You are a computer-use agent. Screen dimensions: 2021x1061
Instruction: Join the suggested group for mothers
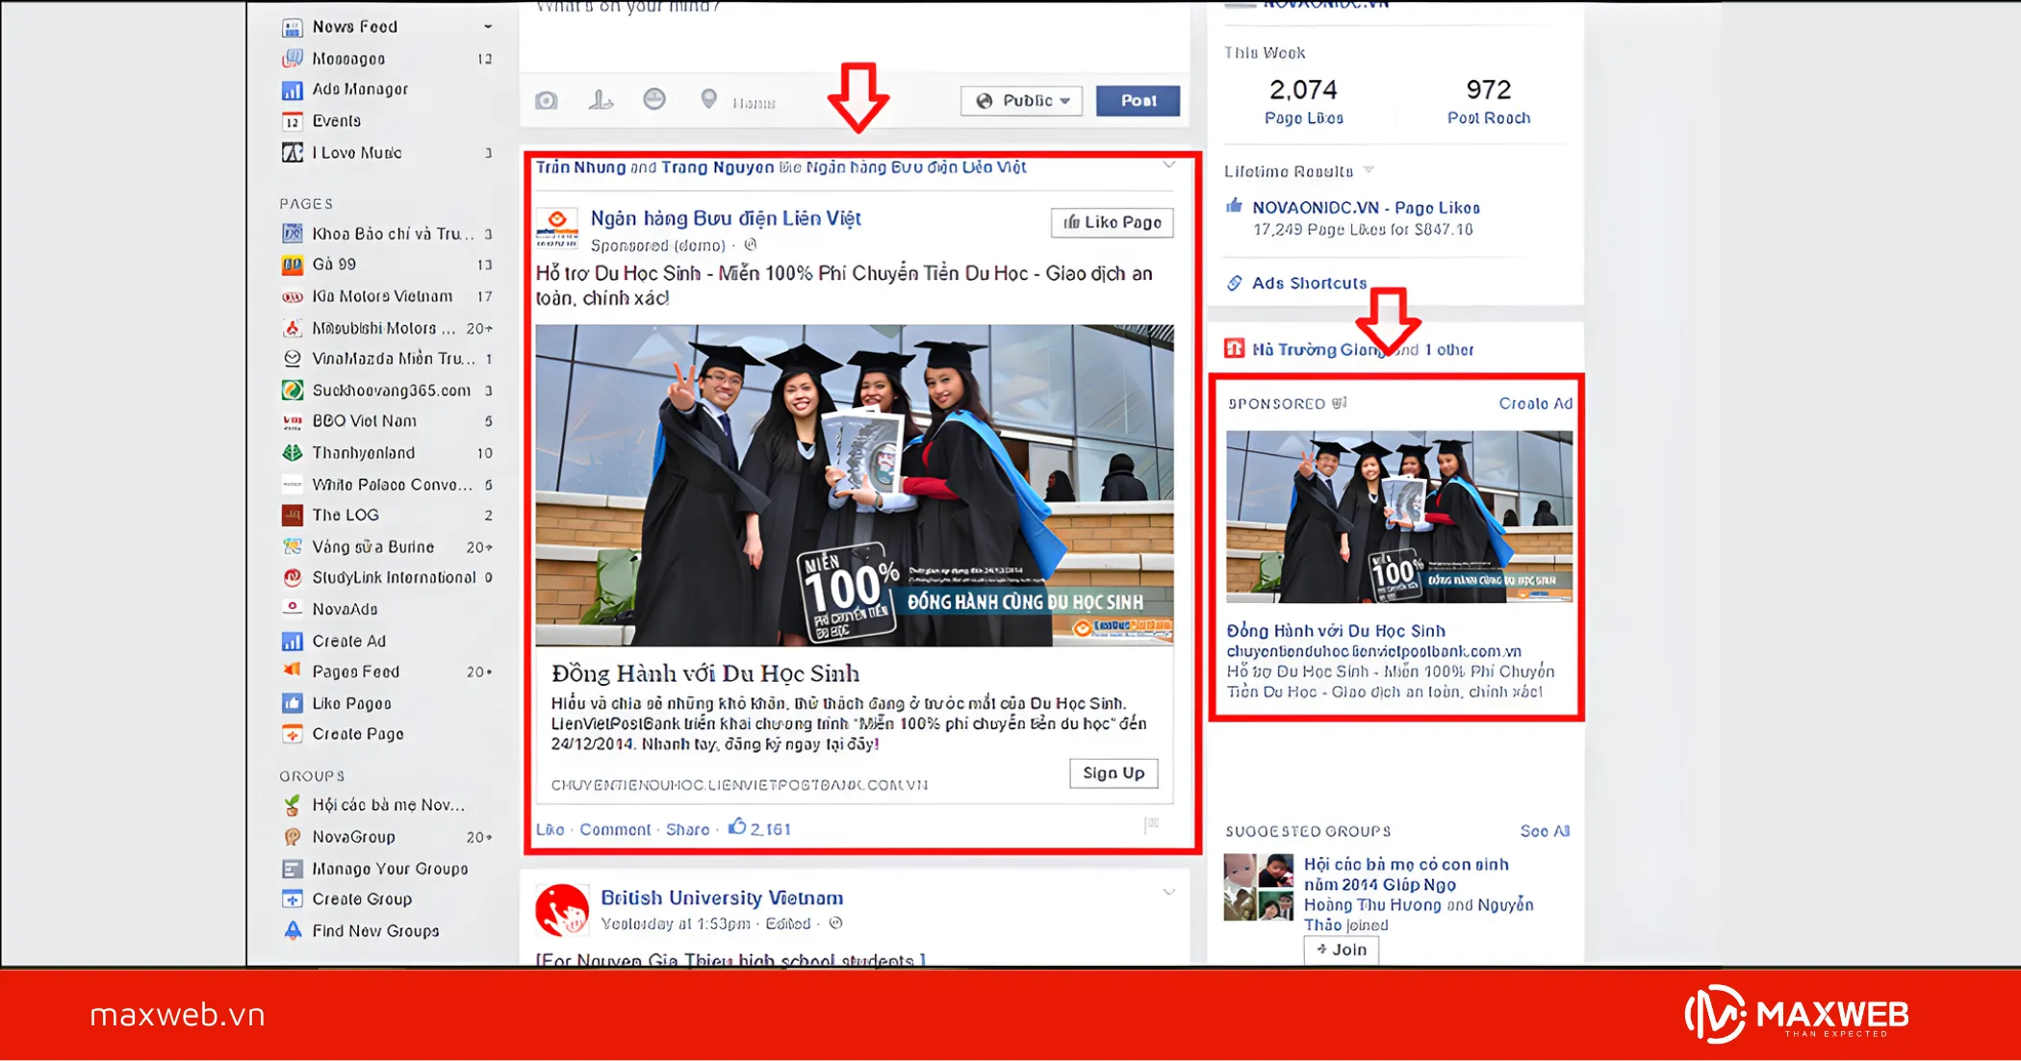1340,949
